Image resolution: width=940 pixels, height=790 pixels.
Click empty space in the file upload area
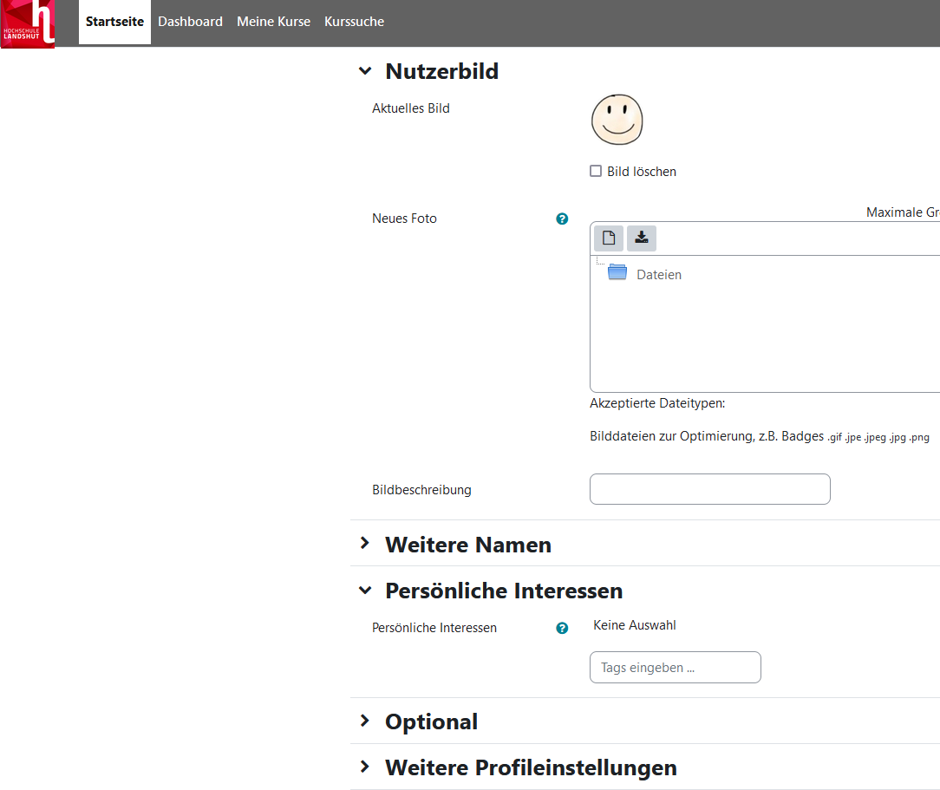[763, 338]
